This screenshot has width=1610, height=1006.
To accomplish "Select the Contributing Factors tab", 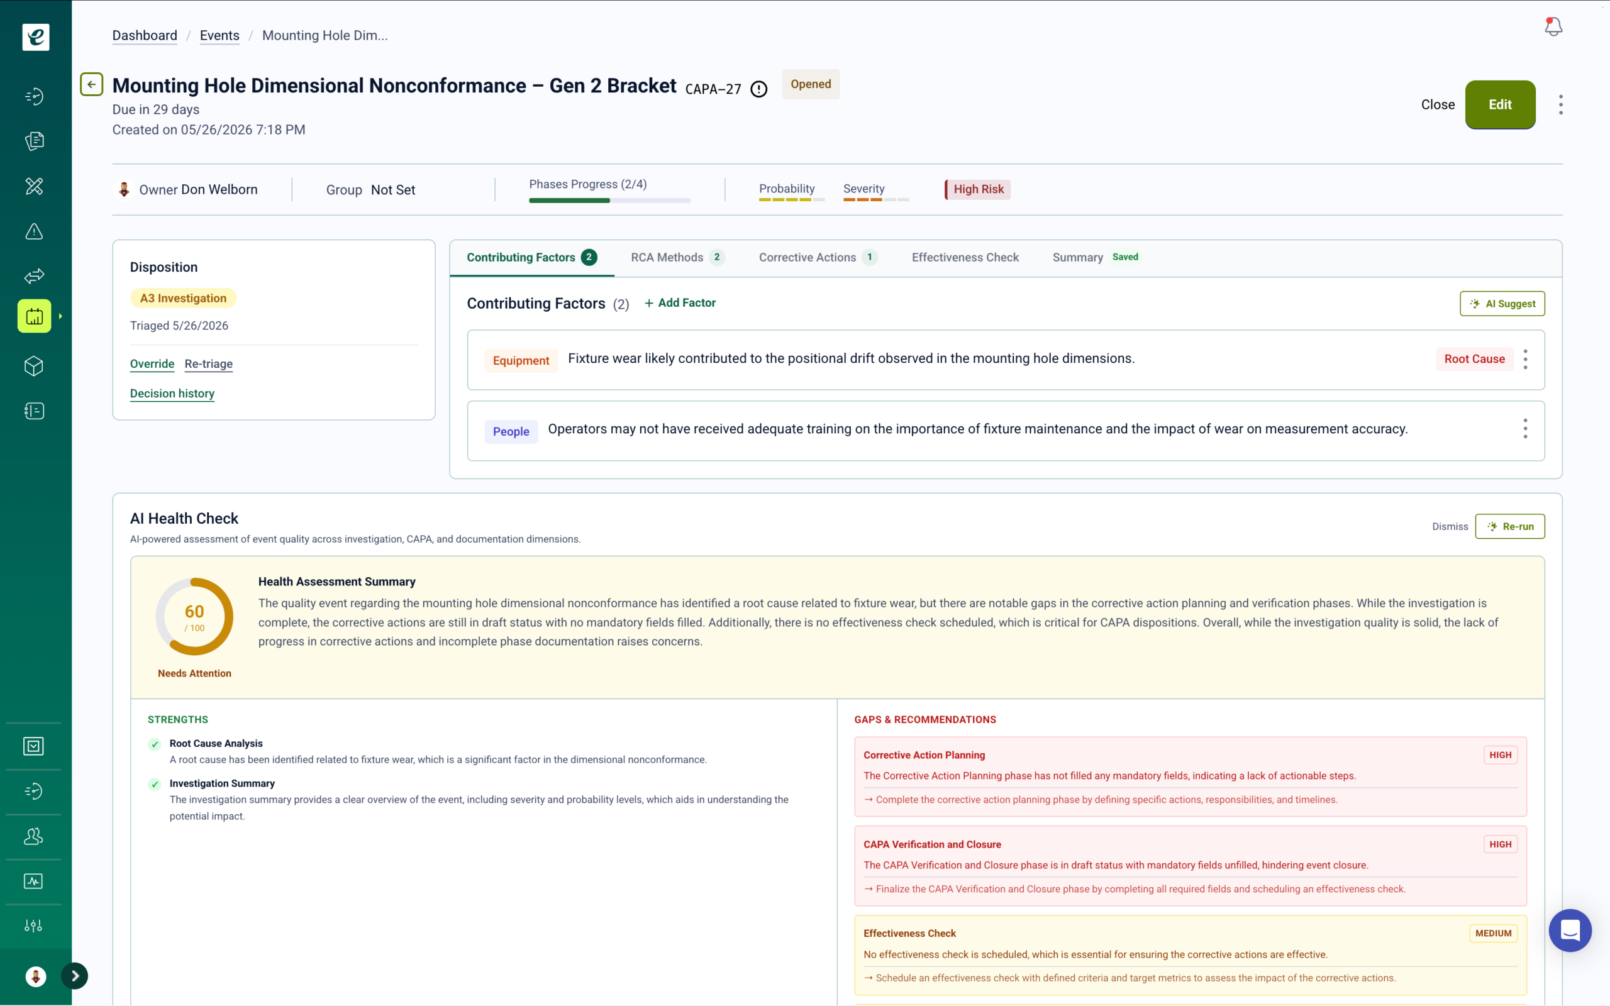I will [x=531, y=258].
